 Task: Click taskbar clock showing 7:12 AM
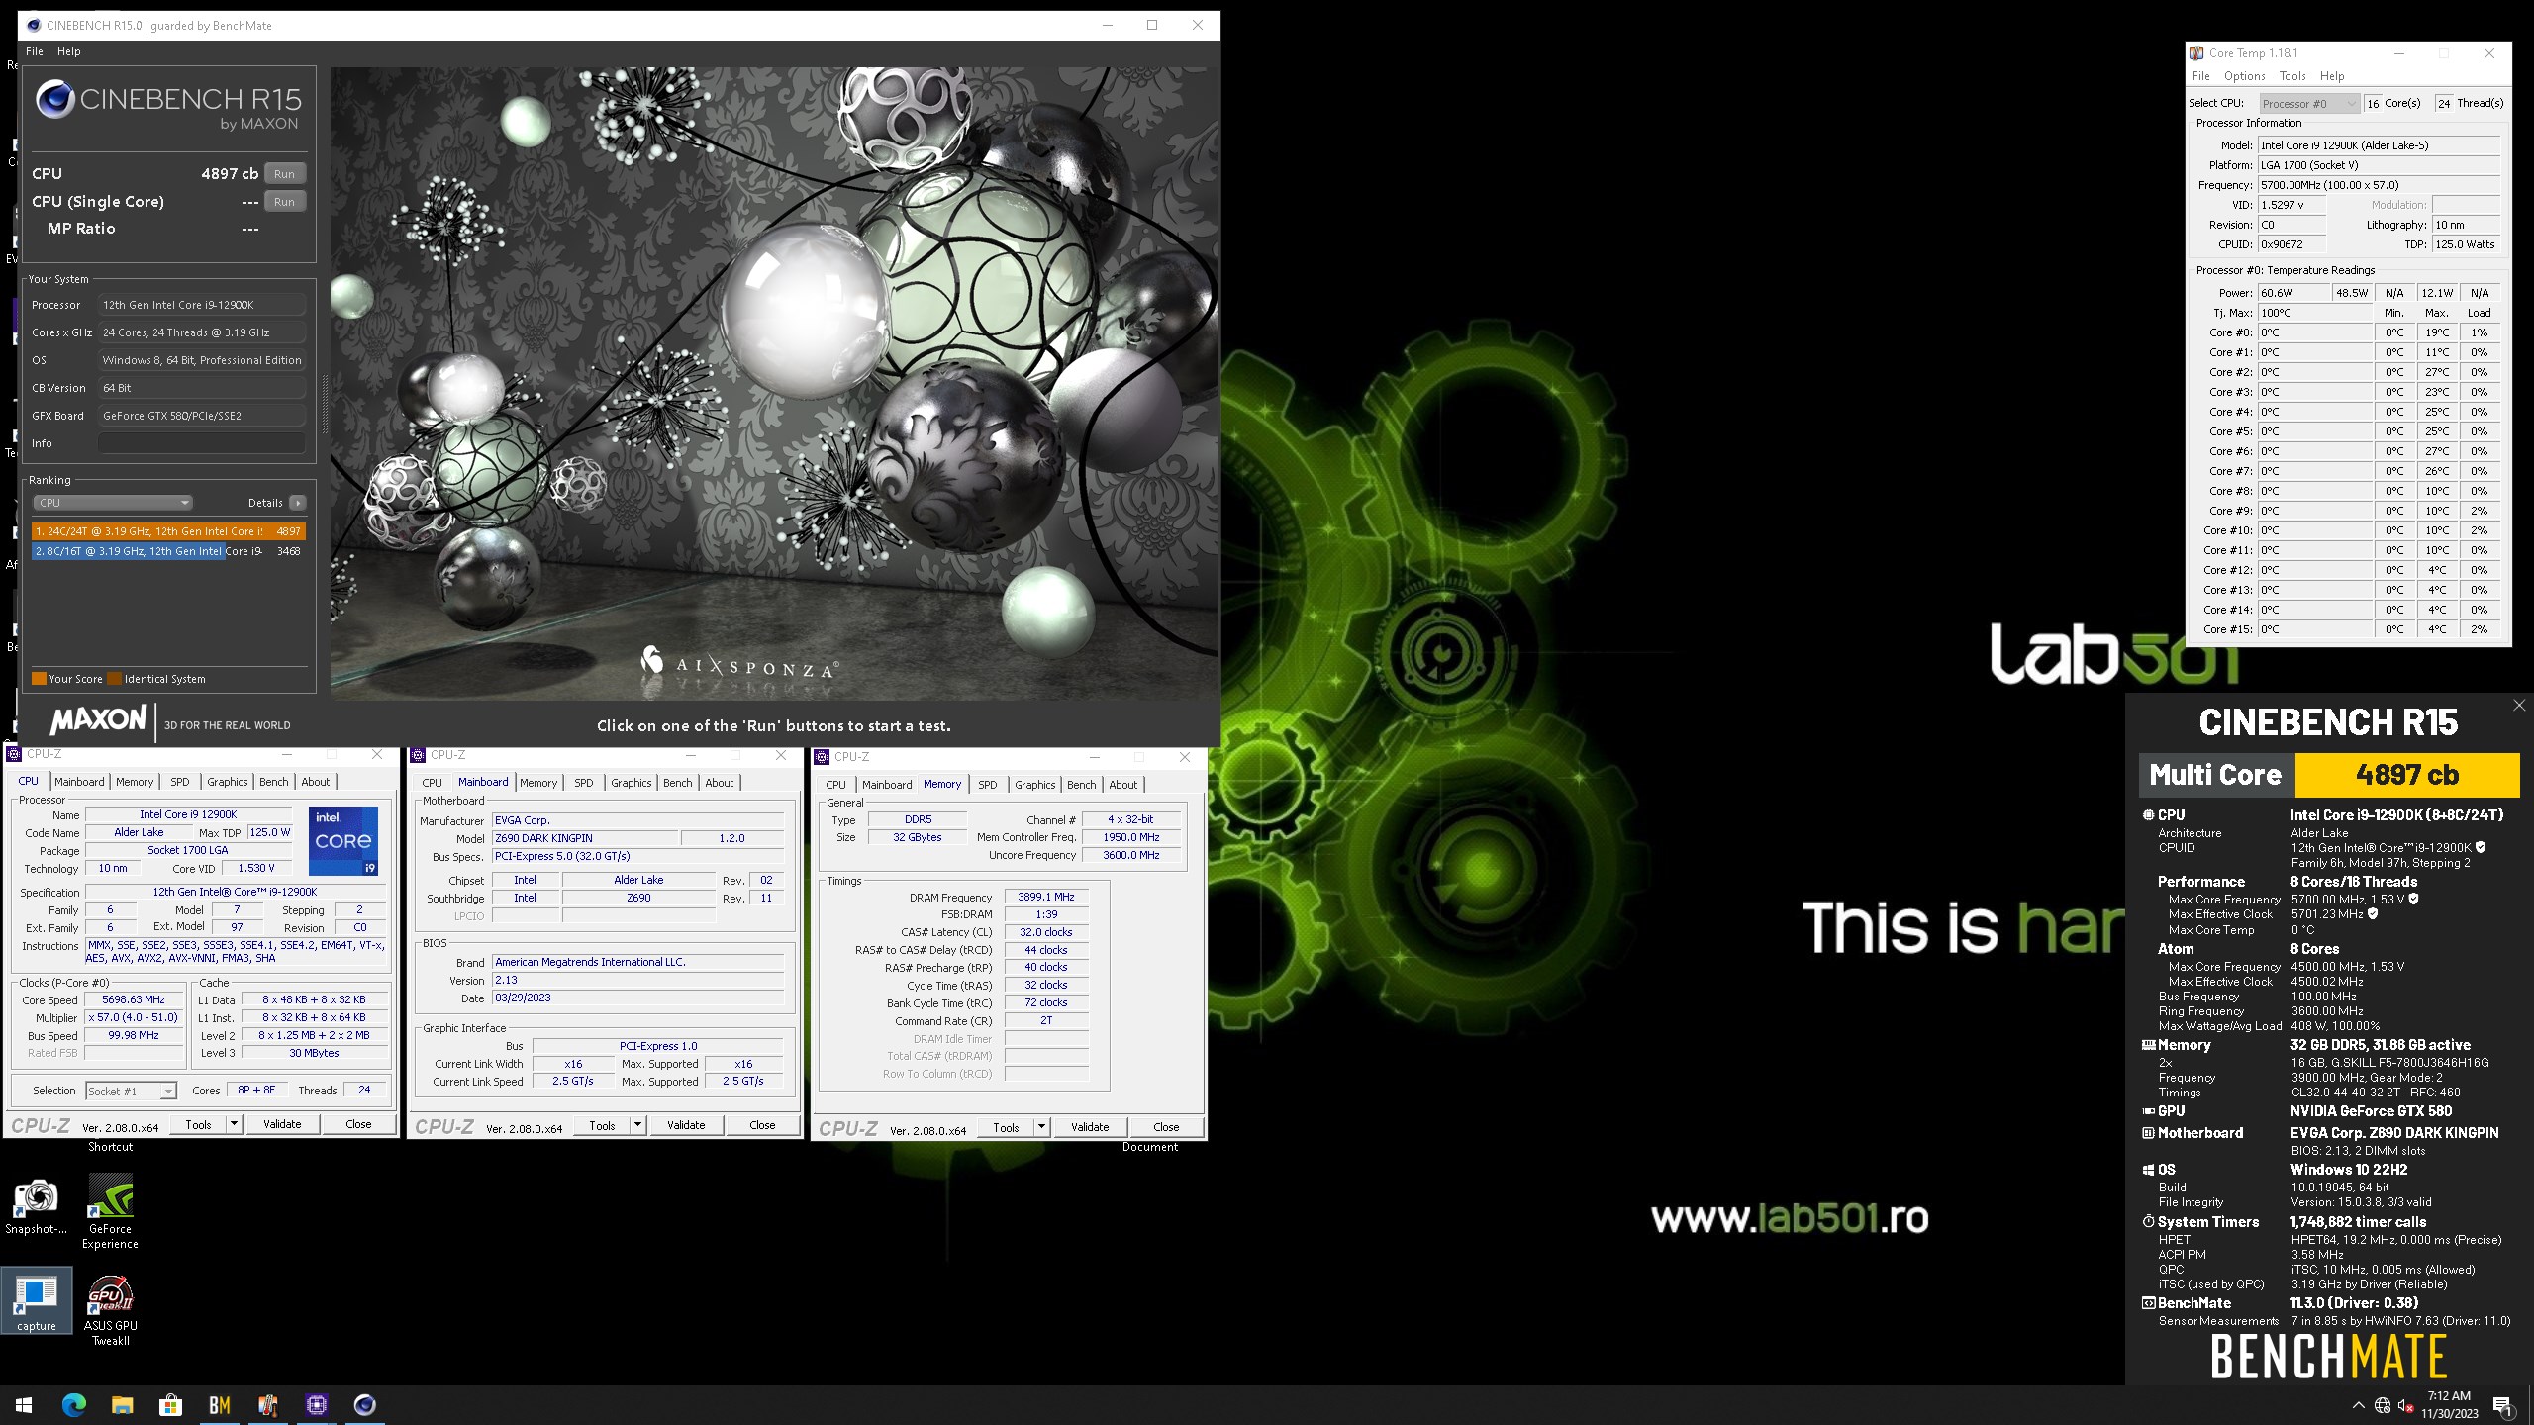2449,1405
